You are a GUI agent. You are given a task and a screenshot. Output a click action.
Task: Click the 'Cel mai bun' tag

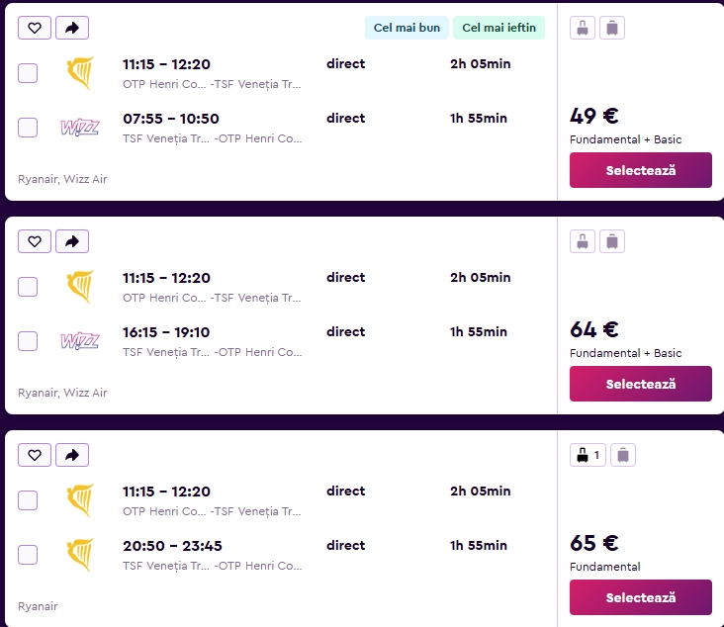pos(407,28)
